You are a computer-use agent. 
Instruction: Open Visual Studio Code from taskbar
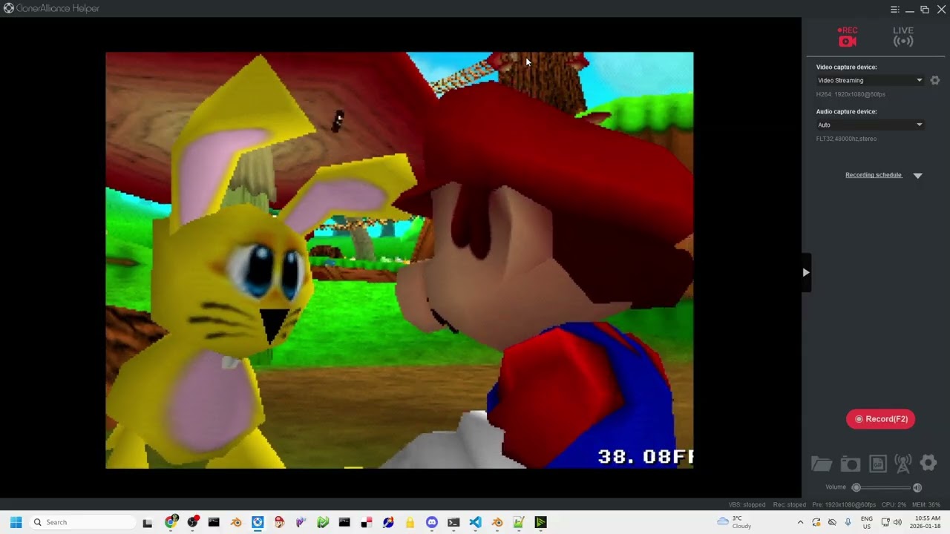475,522
